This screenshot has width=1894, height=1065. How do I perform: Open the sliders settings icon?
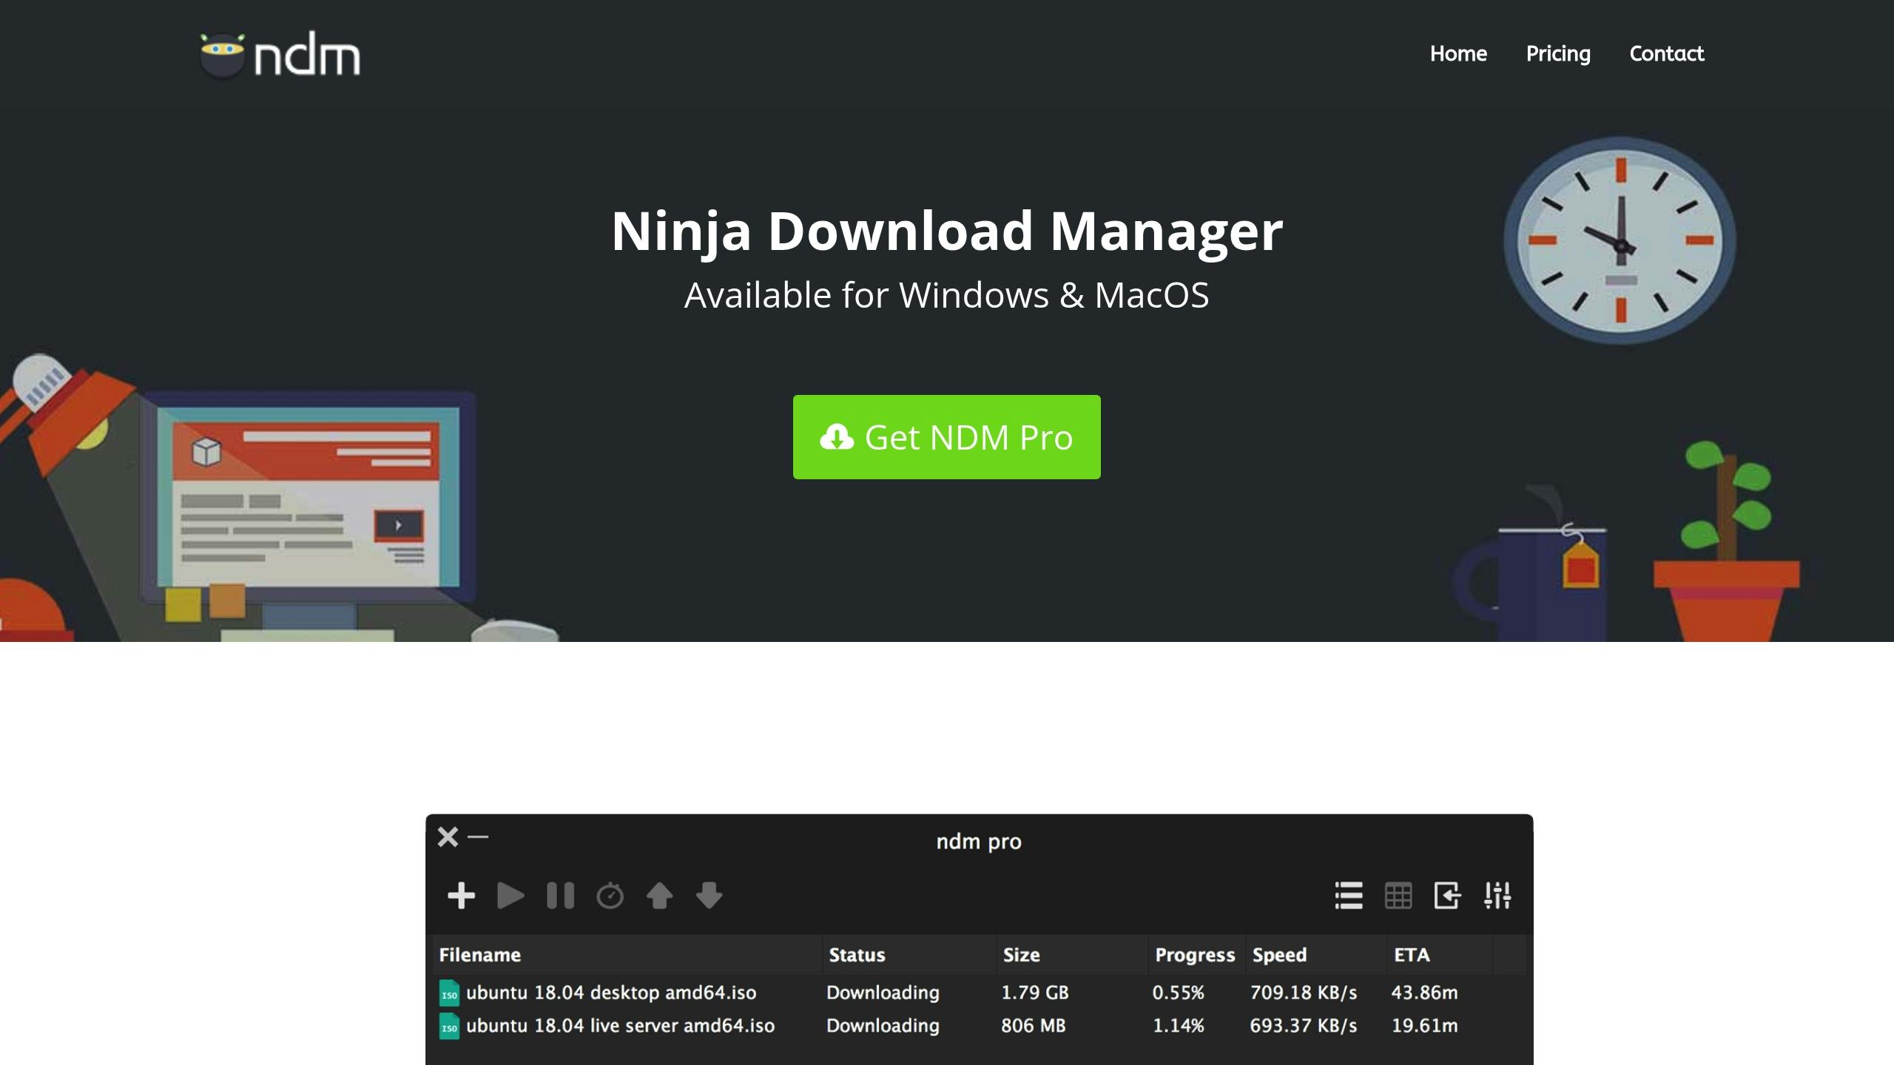click(1497, 896)
